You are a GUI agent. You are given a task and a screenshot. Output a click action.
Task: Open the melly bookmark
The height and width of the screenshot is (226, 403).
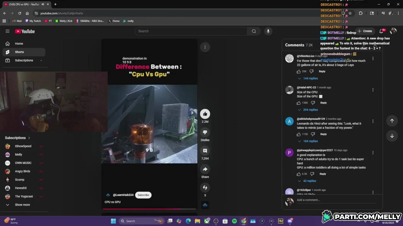128,21
